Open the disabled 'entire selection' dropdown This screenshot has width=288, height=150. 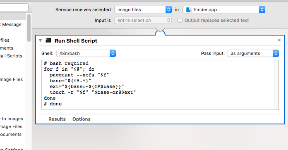(x=143, y=20)
